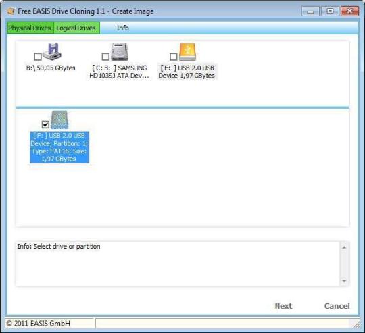
Task: Click the highlighted Partition 1 FAT16 label
Action: (x=59, y=147)
